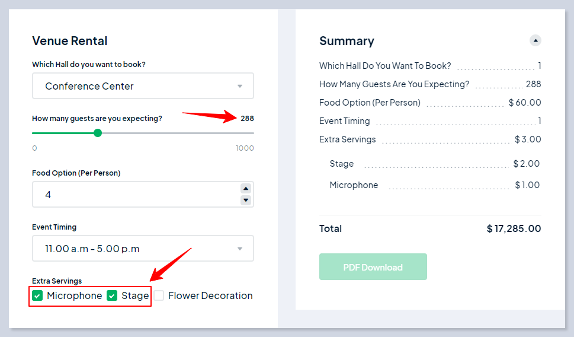The image size is (574, 337).
Task: Open Conference Center hall dropdown arrow
Action: (x=240, y=86)
